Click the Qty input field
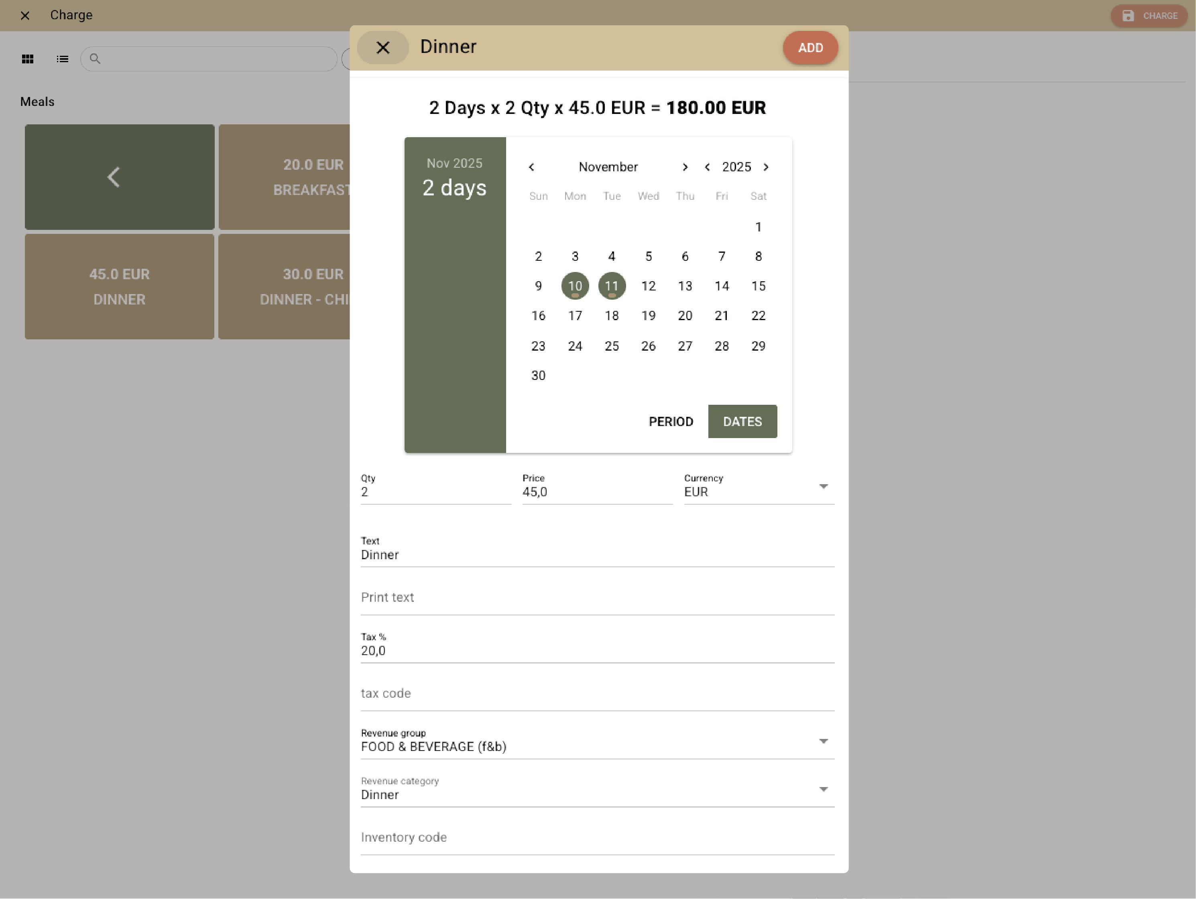The height and width of the screenshot is (899, 1196). pos(435,491)
